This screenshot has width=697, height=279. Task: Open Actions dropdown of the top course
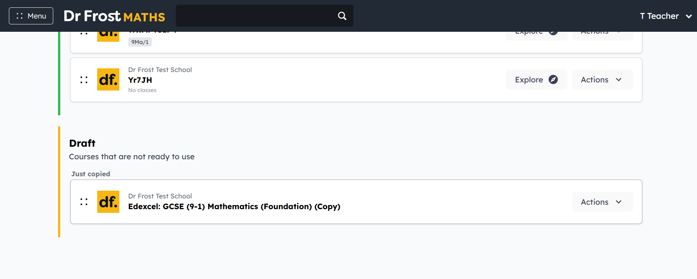pos(602,36)
